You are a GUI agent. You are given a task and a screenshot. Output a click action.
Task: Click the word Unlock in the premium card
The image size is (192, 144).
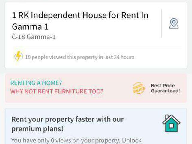(x=131, y=140)
